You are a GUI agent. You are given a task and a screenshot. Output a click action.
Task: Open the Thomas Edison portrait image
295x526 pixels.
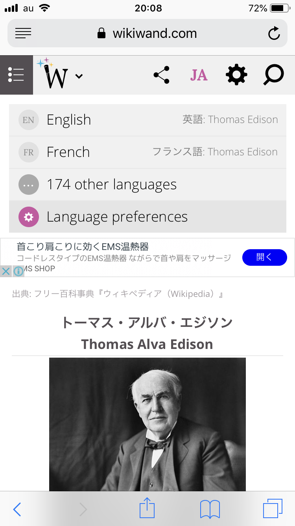coord(147,424)
